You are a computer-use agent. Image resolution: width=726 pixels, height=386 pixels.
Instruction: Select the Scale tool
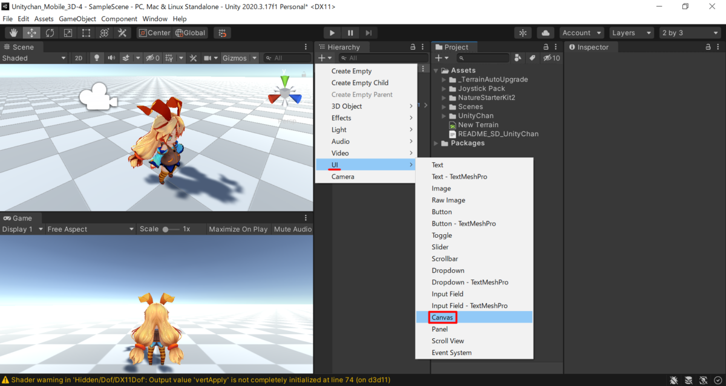point(68,33)
